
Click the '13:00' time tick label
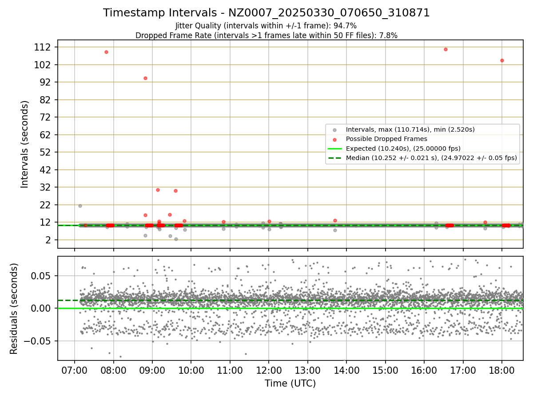pos(307,370)
